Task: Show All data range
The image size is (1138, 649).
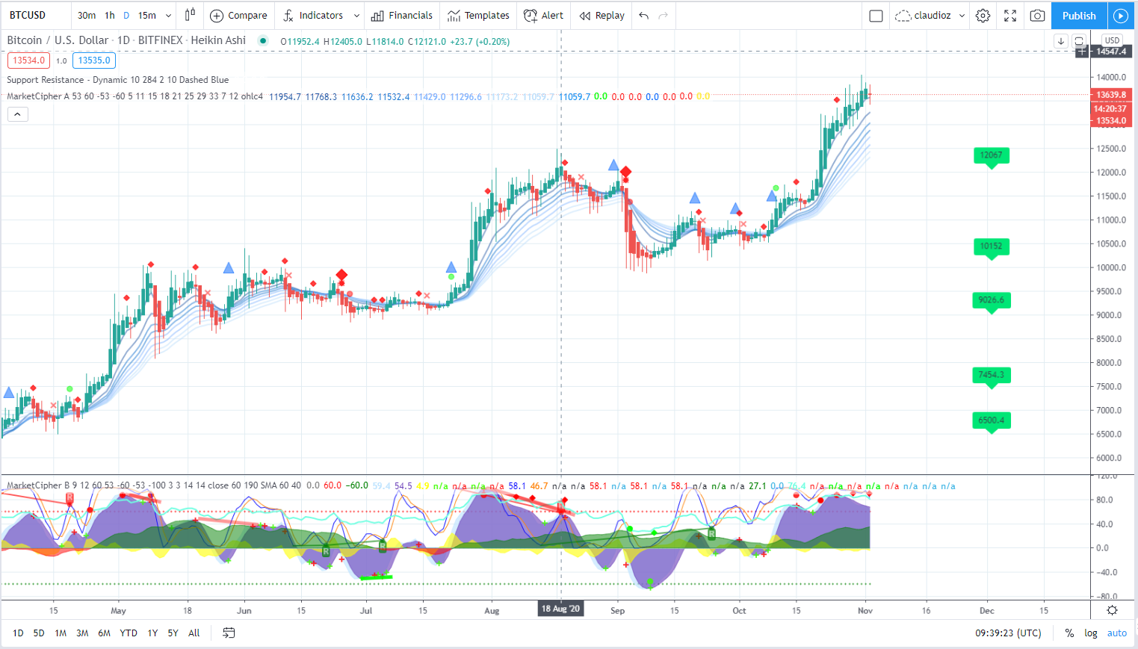Action: (x=194, y=633)
